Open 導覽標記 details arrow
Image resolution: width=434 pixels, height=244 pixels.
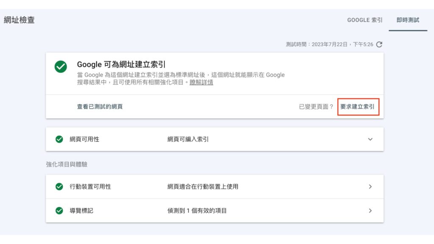pyautogui.click(x=370, y=211)
